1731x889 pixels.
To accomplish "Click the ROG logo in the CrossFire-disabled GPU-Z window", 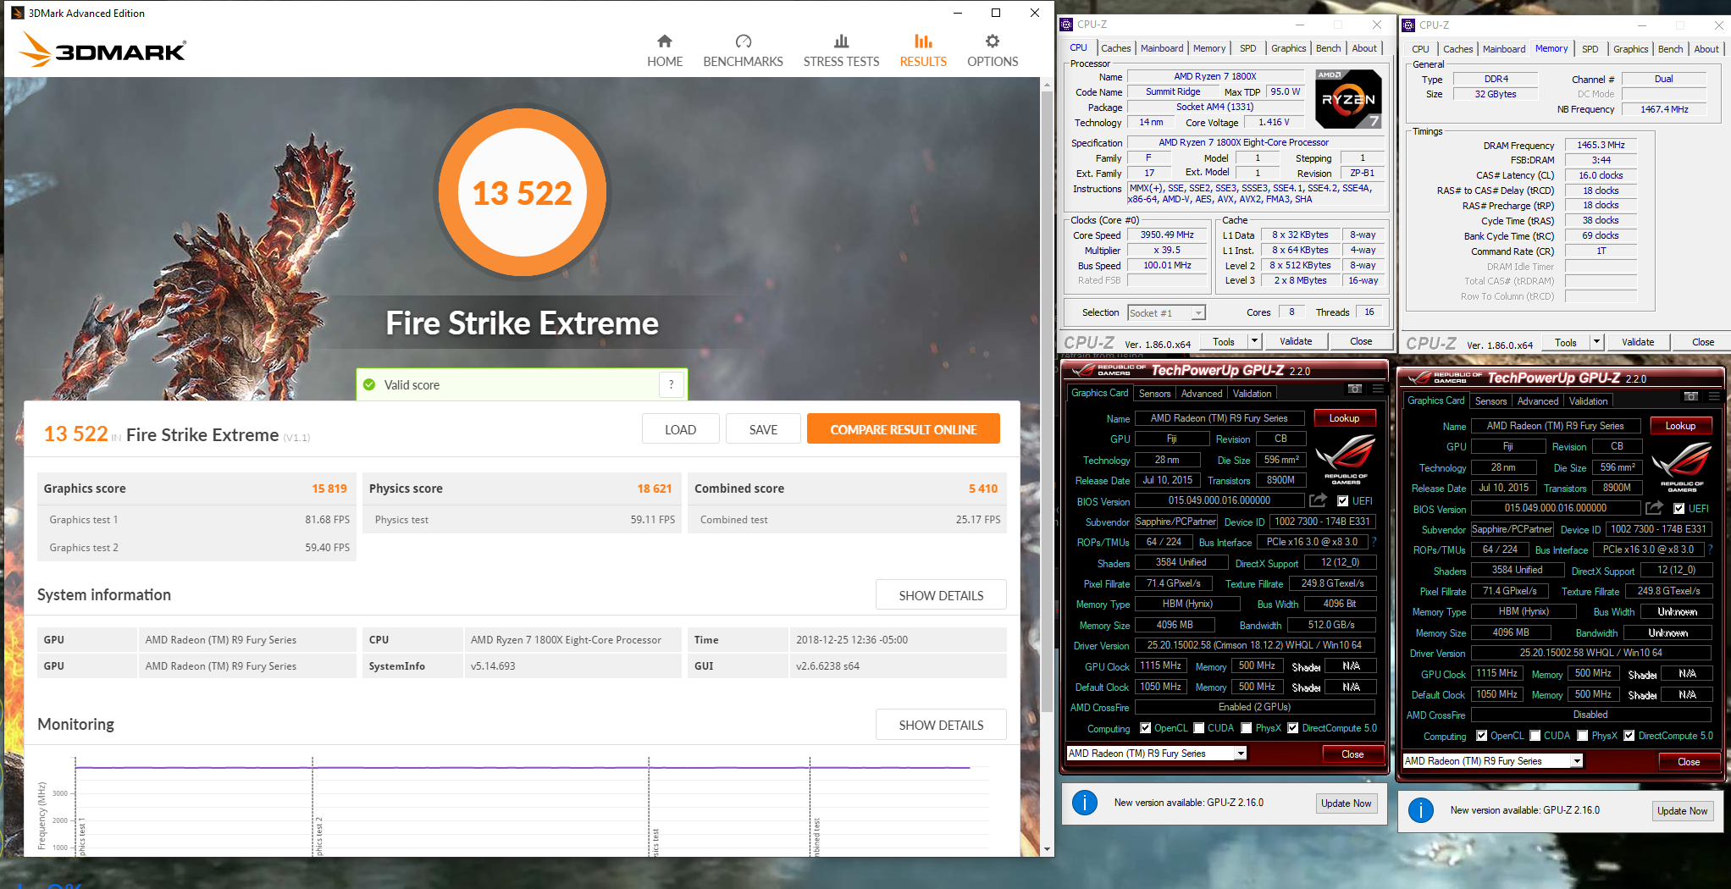I will pyautogui.click(x=1682, y=466).
